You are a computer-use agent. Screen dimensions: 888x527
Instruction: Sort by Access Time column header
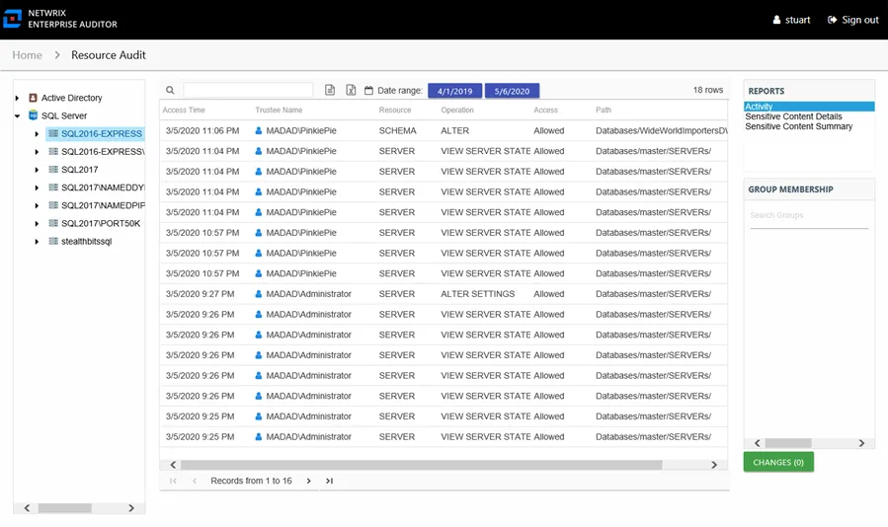pyautogui.click(x=184, y=110)
